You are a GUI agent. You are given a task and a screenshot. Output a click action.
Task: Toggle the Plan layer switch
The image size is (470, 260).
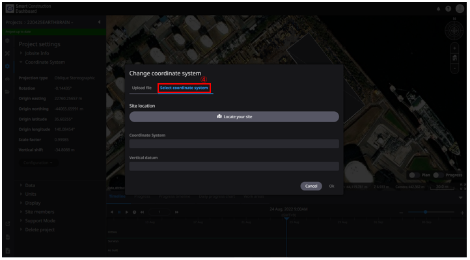click(413, 175)
